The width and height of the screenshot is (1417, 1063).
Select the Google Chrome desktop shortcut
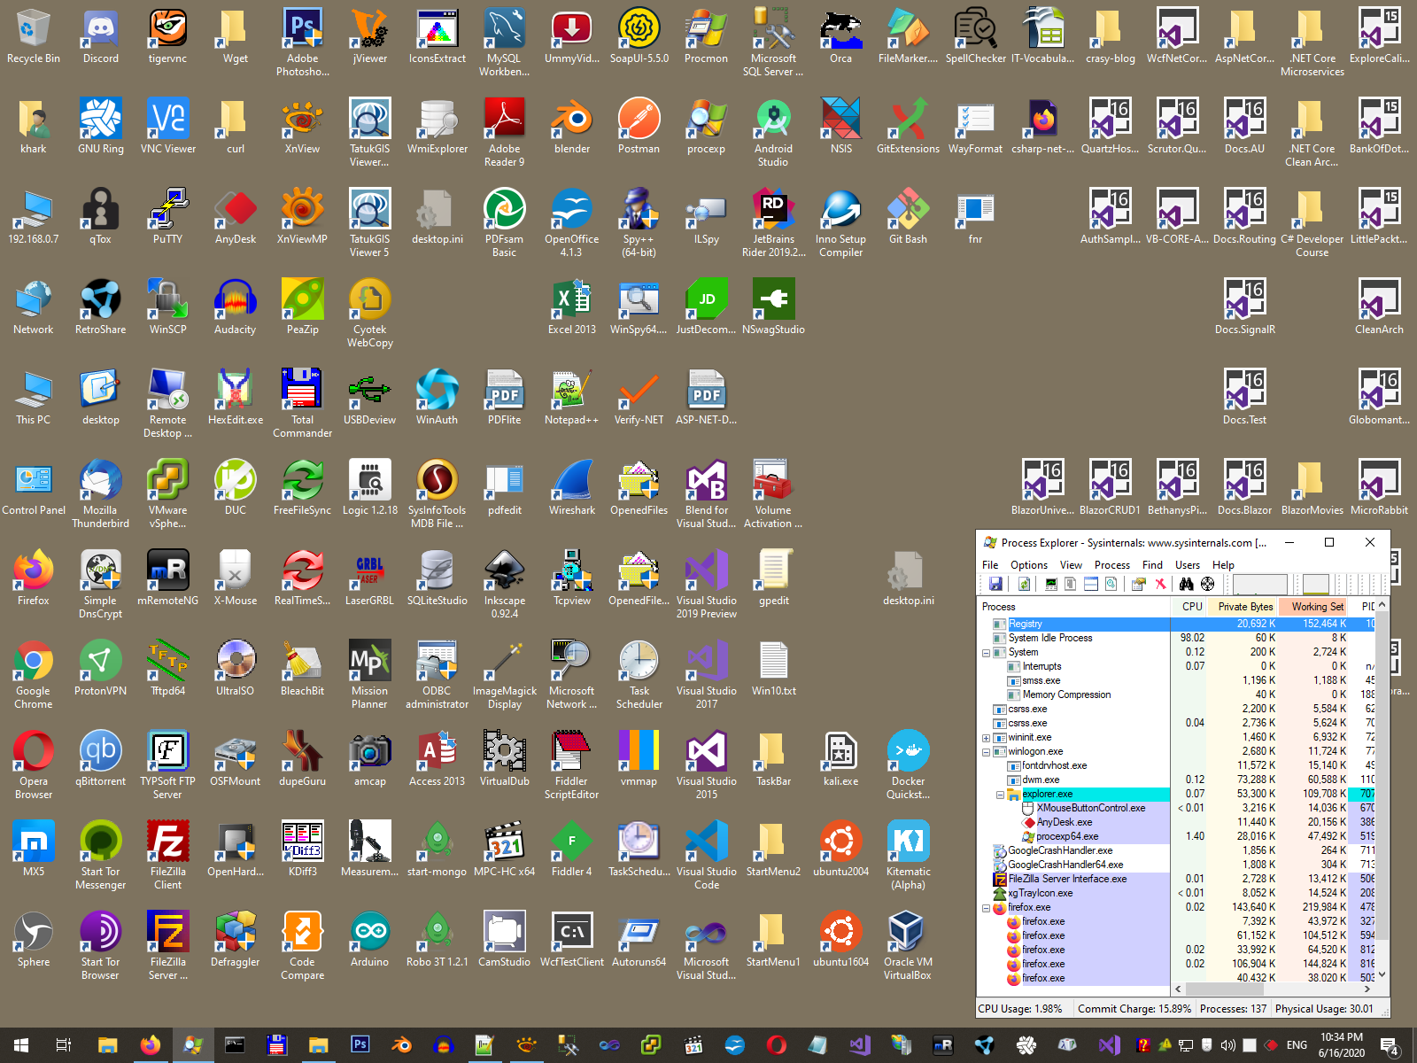coord(34,675)
